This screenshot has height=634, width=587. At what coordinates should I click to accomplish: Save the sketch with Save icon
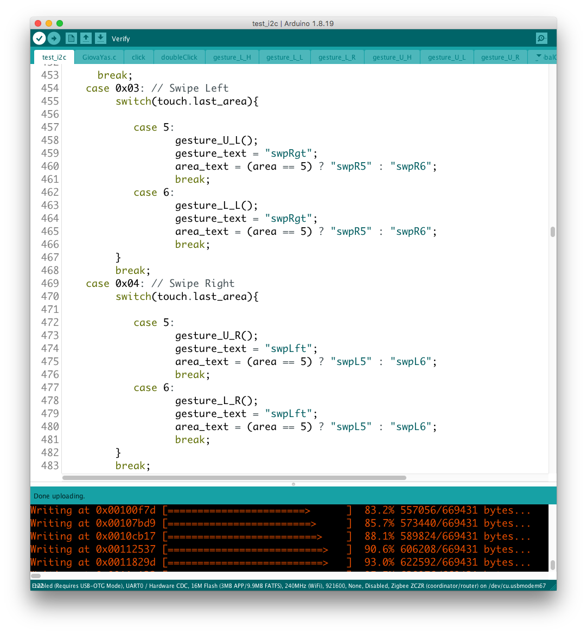tap(100, 39)
